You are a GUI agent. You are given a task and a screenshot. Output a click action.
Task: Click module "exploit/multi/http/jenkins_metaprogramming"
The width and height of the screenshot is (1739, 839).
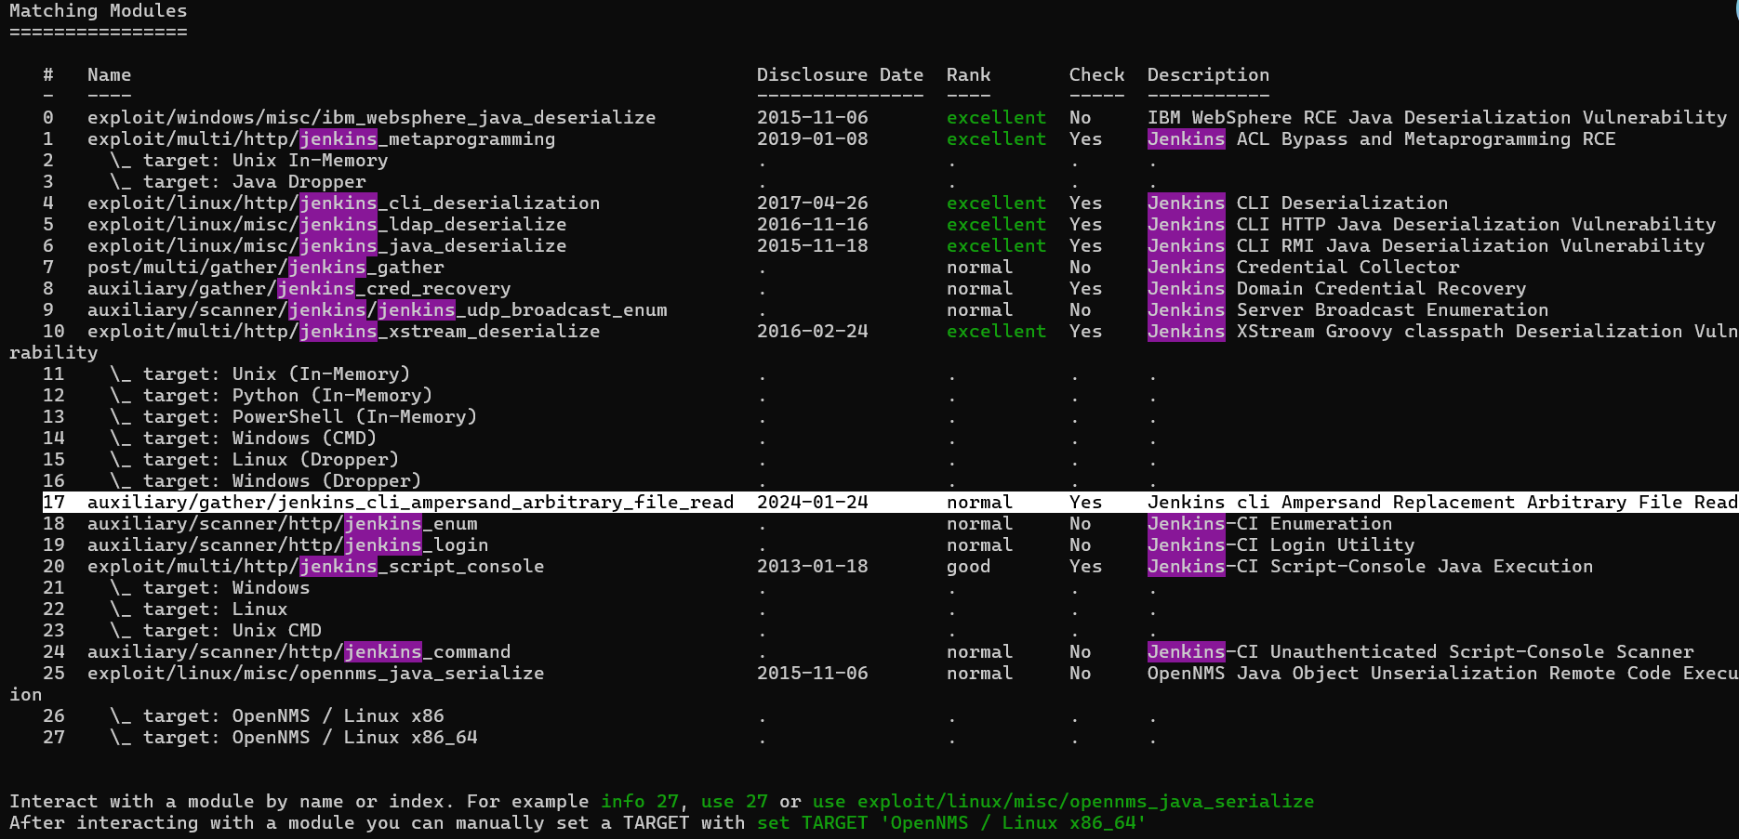tap(322, 139)
